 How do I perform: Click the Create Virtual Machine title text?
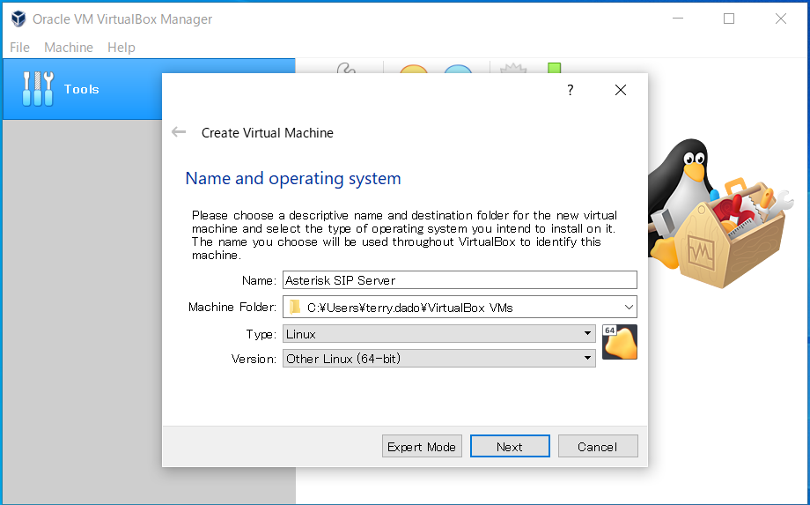click(267, 133)
